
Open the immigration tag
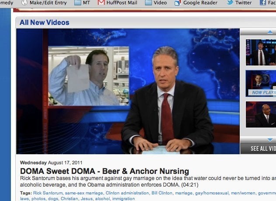point(124,199)
